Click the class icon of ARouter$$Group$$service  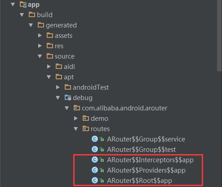tap(95, 139)
